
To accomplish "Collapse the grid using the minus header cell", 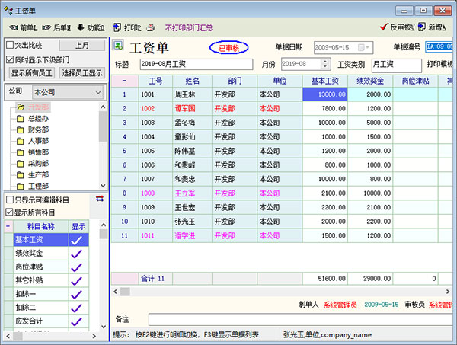I will (x=124, y=80).
